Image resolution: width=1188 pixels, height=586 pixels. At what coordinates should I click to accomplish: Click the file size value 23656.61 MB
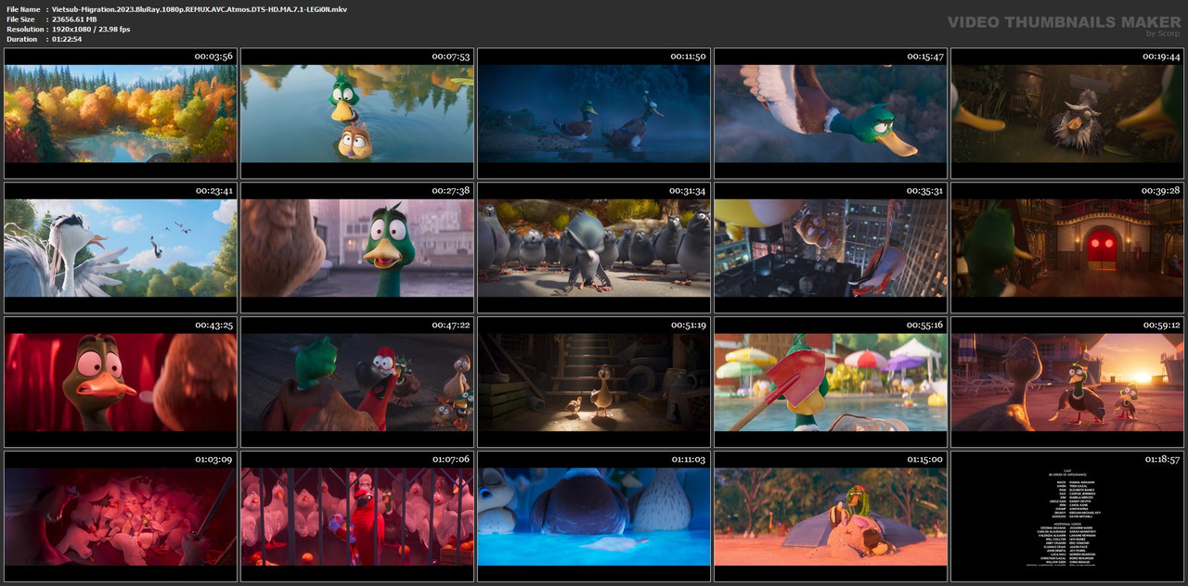(74, 19)
